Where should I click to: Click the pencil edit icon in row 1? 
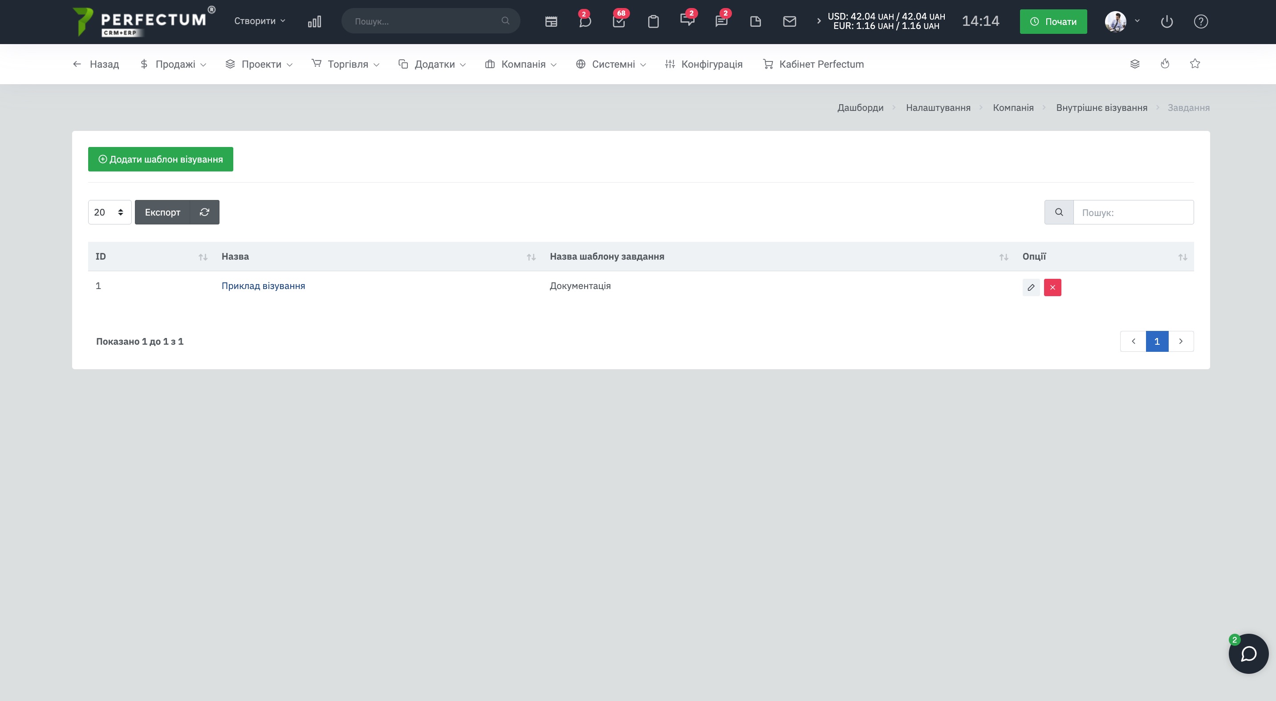pos(1031,287)
